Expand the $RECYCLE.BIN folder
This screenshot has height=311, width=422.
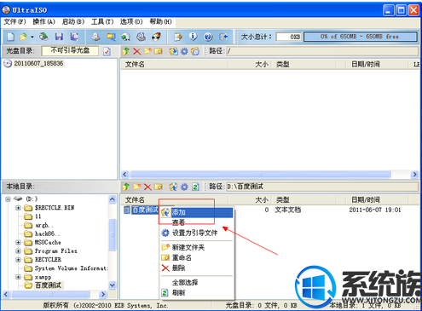19,208
